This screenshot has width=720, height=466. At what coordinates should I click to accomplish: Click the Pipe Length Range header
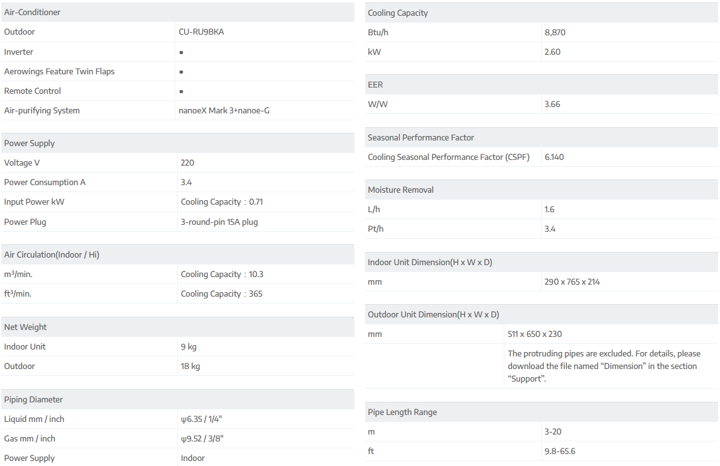402,412
